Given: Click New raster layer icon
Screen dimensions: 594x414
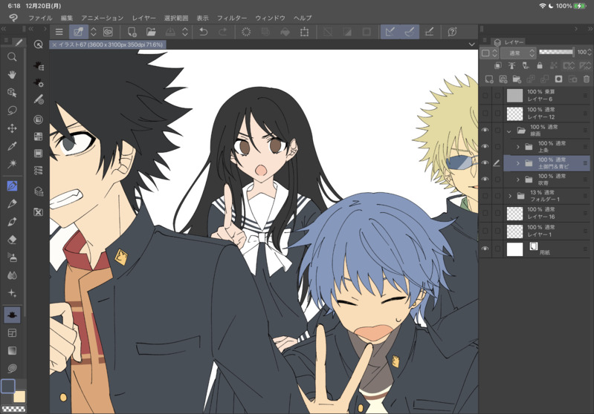Looking at the screenshot, I should 489,79.
